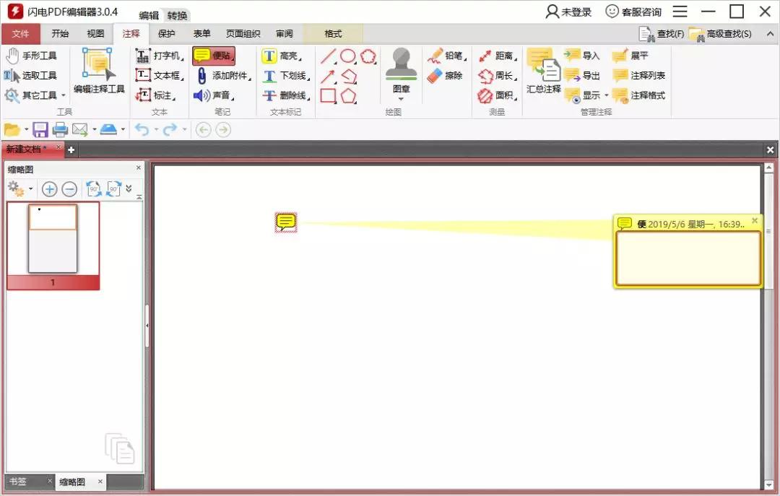780x496 pixels.
Task: Switch to the 视图 ribbon tab
Action: pyautogui.click(x=95, y=33)
